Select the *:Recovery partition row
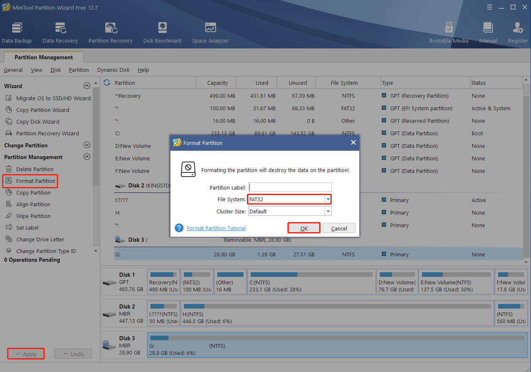This screenshot has width=531, height=372. (318, 96)
